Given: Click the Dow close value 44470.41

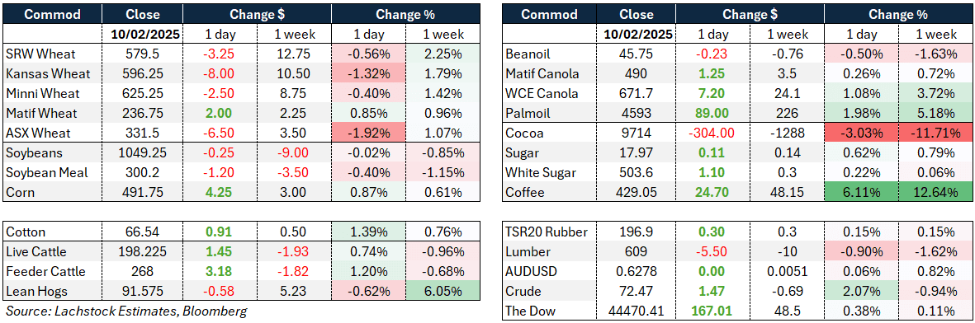Looking at the screenshot, I should pos(637,311).
